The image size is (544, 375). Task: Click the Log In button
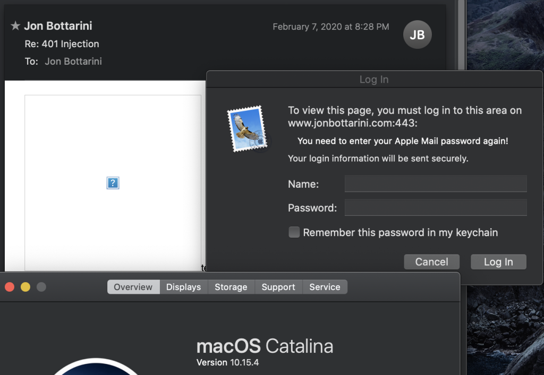[498, 262]
